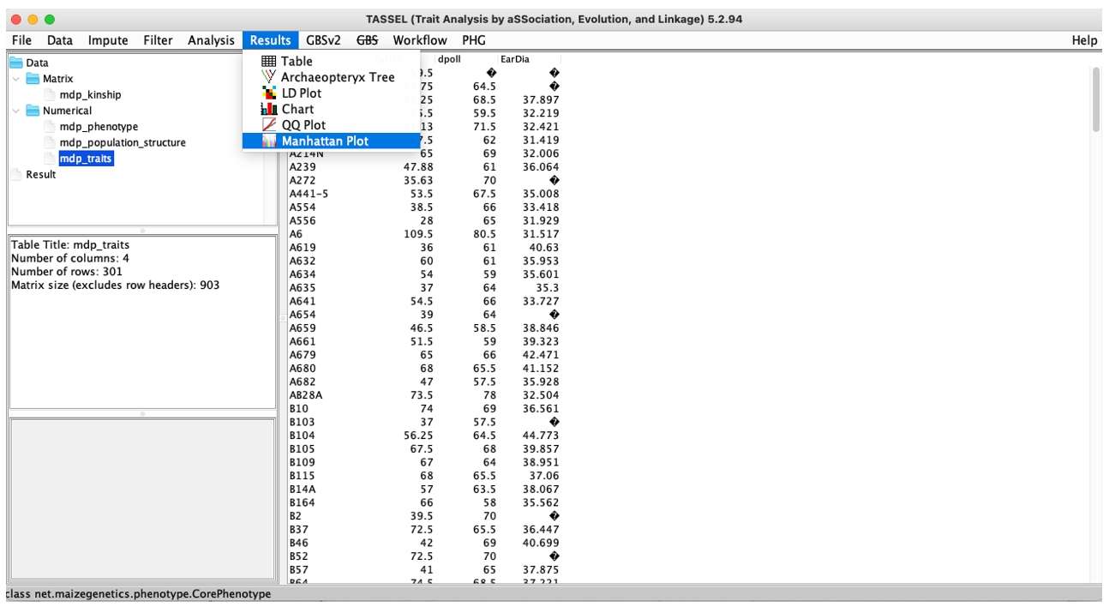1109x607 pixels.
Task: Open the Impute menu
Action: pos(108,40)
